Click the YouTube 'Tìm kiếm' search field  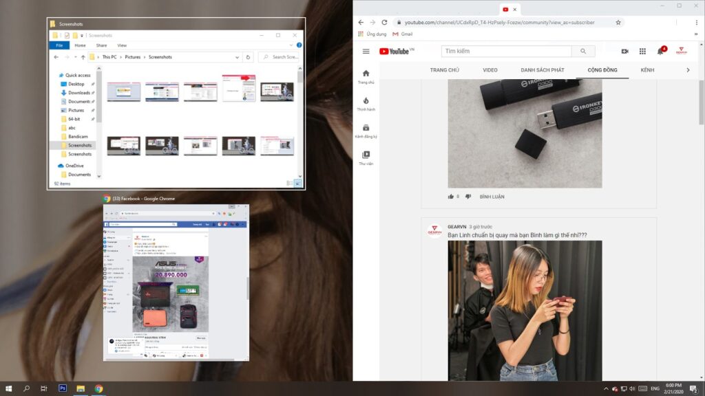coord(506,51)
